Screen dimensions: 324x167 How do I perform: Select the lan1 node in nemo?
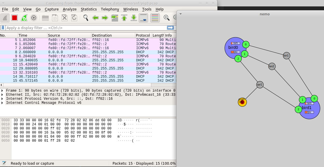coord(286,55)
